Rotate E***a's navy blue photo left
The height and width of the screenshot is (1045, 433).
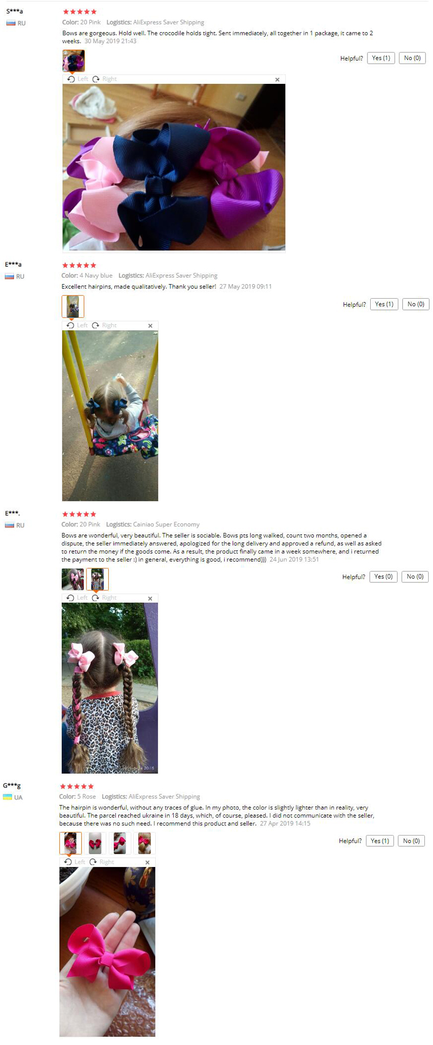pyautogui.click(x=76, y=325)
